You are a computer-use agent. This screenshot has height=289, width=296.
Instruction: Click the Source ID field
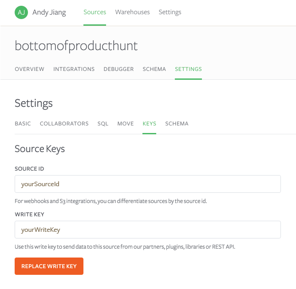(148, 184)
